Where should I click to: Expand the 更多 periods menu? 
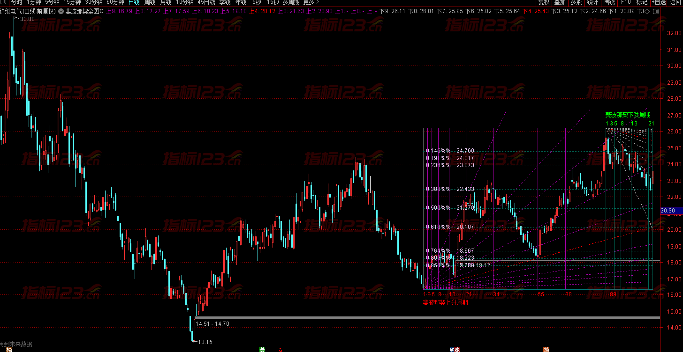click(311, 2)
